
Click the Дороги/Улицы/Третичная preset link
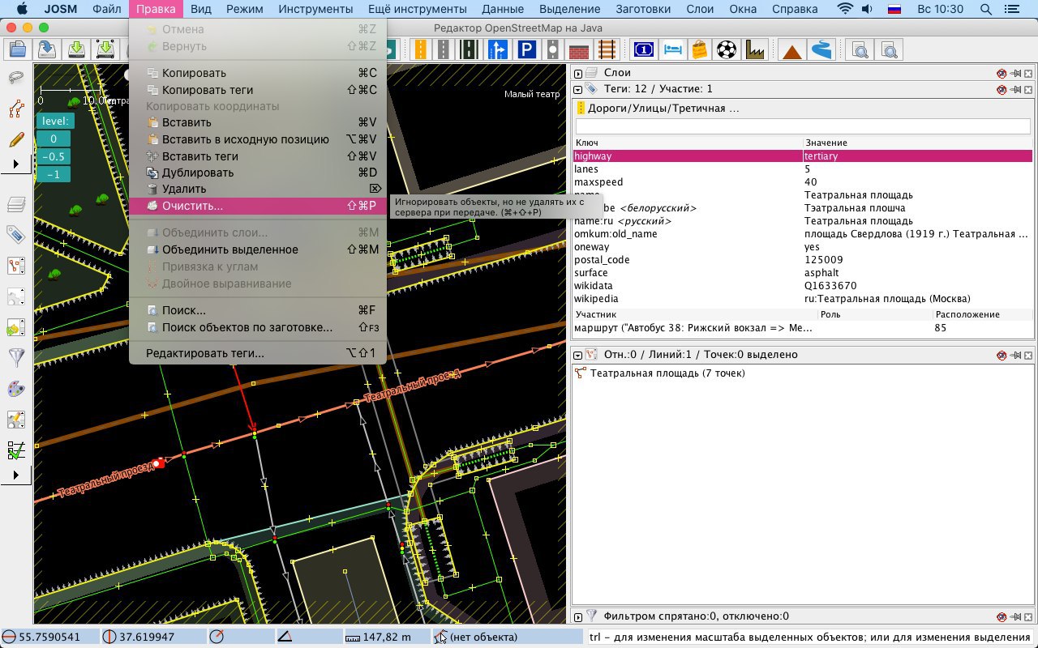(663, 108)
